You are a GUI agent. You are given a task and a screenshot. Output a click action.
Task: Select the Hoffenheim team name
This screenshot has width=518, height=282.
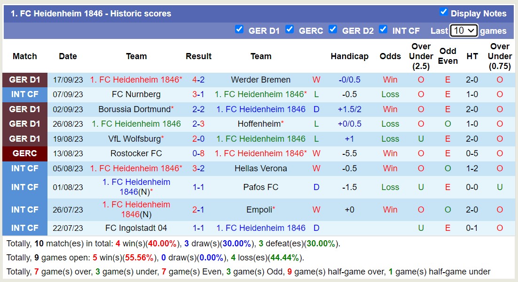[x=259, y=124]
